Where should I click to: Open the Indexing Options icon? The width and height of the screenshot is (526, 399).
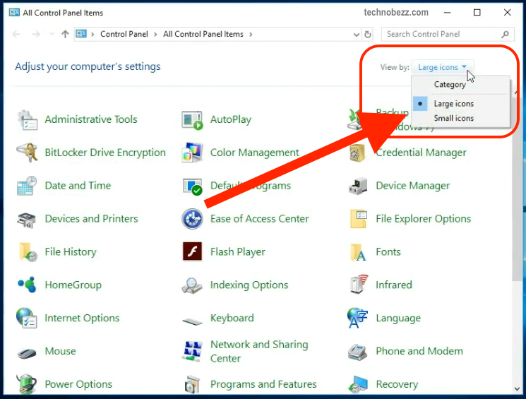tap(192, 285)
